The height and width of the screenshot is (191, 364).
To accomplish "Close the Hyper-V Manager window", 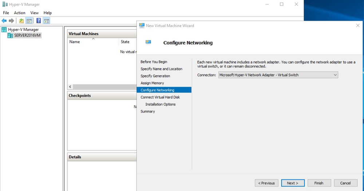I will (296, 4).
